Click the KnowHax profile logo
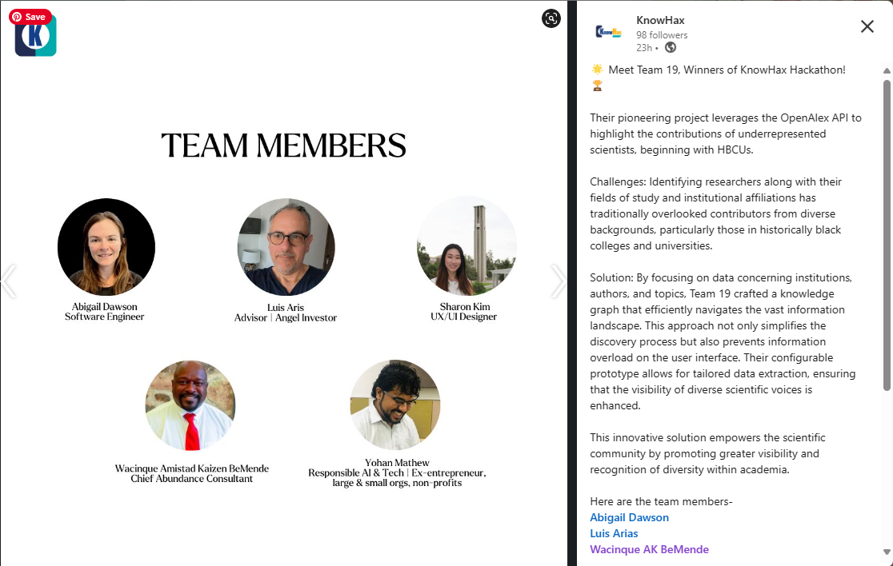Viewport: 893px width, 566px height. pyautogui.click(x=609, y=32)
